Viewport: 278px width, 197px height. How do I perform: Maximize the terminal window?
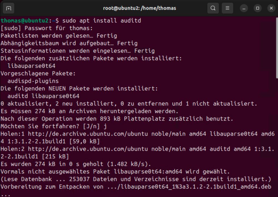(258, 8)
